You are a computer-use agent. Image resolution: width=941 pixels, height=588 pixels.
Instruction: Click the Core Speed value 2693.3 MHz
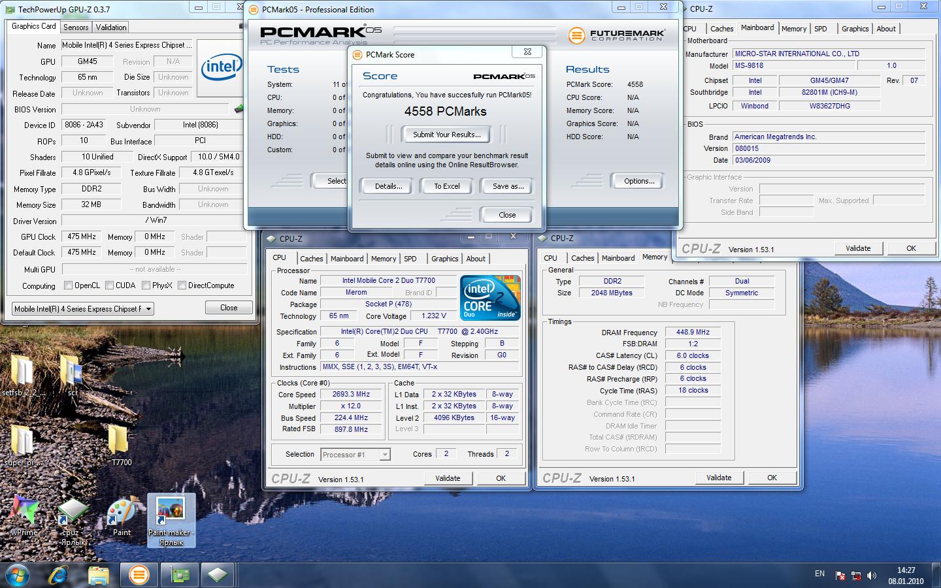pos(352,394)
